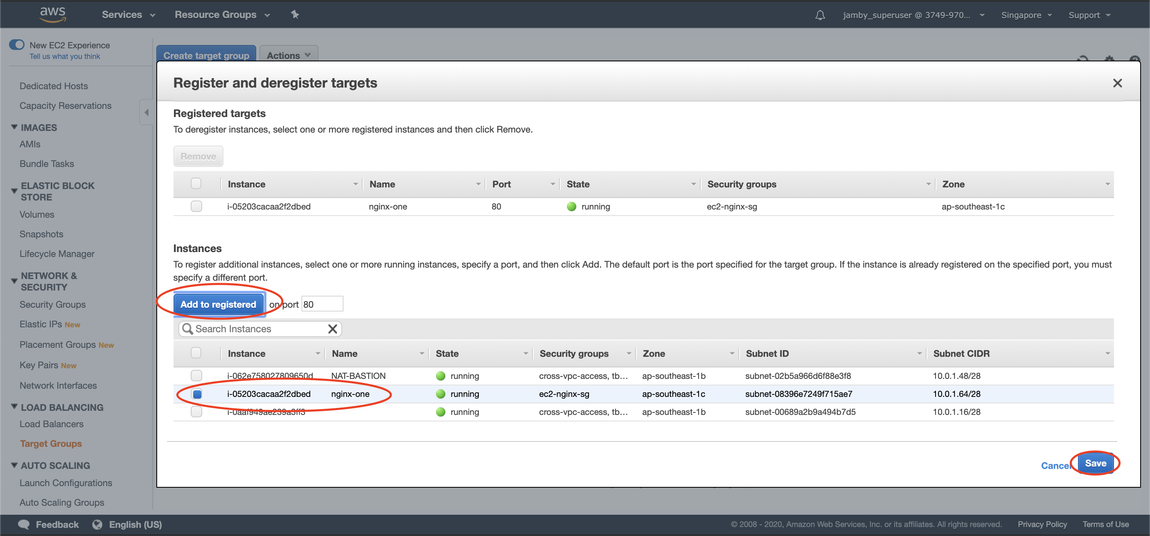Click the AWS logo icon
1150x536 pixels.
[x=53, y=14]
